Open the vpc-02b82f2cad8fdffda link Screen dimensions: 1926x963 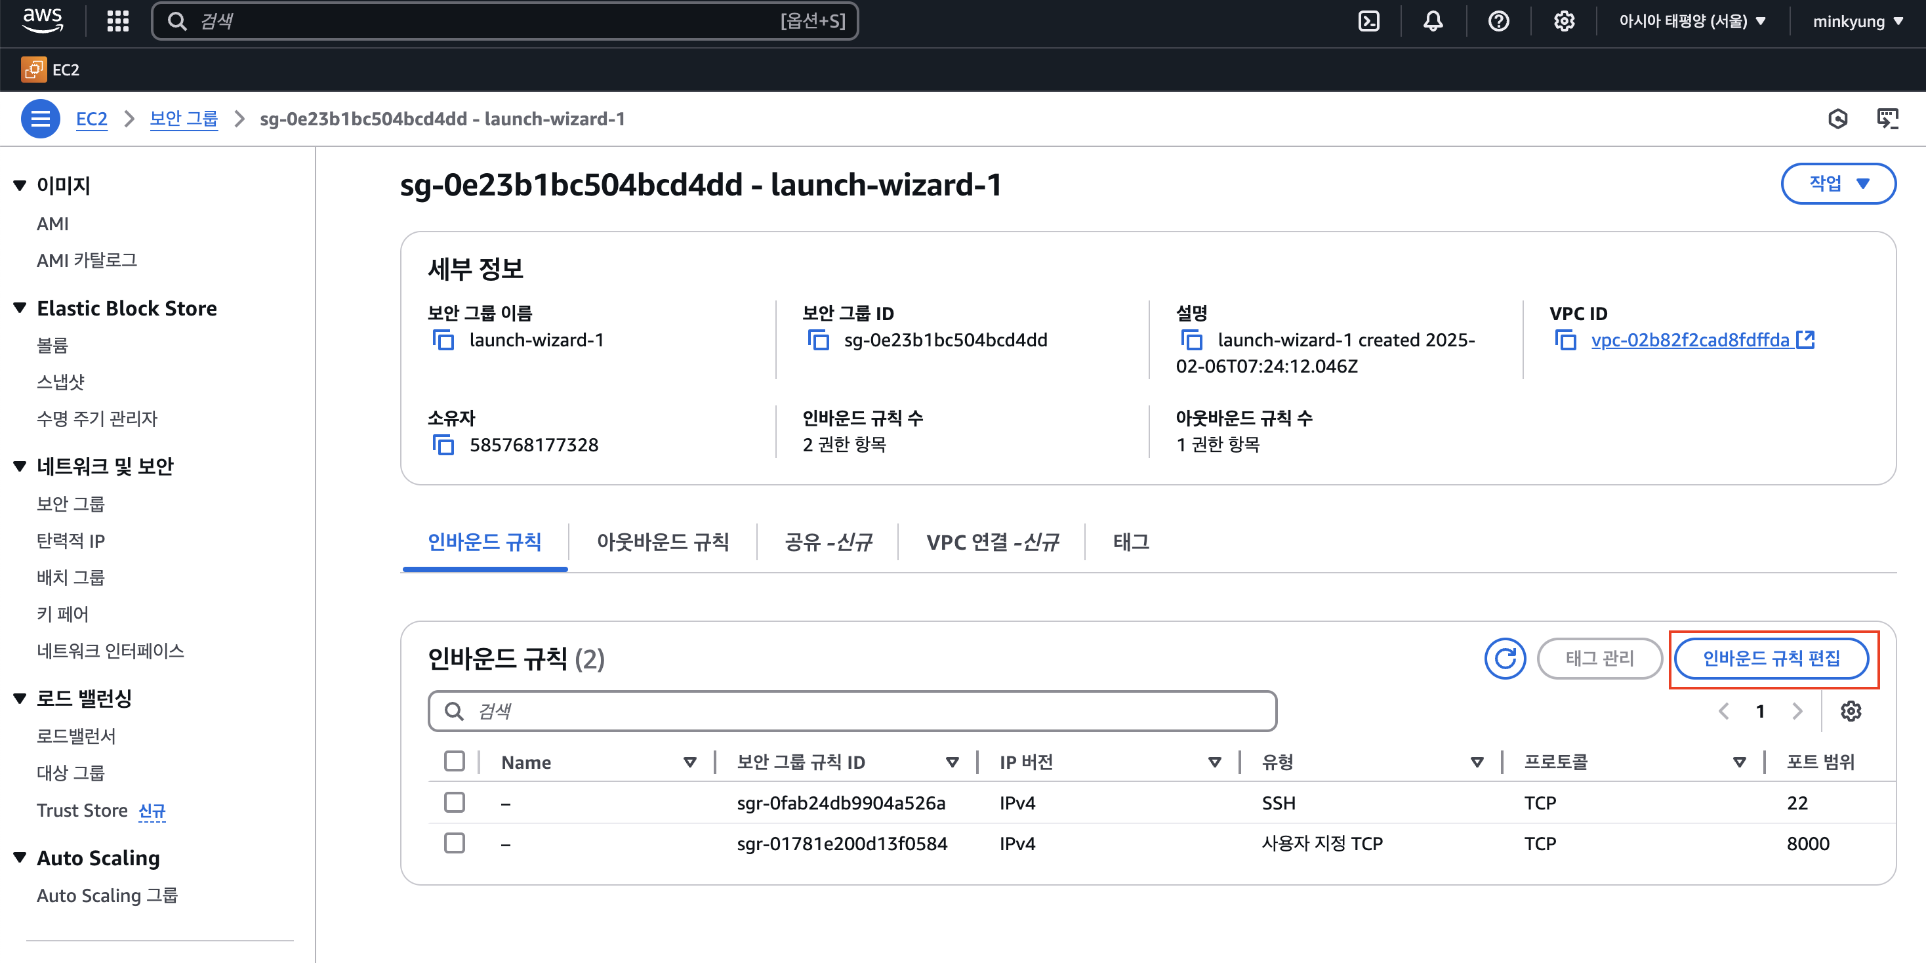click(1702, 340)
